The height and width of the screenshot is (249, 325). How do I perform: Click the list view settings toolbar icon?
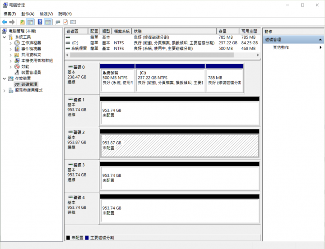(73, 22)
